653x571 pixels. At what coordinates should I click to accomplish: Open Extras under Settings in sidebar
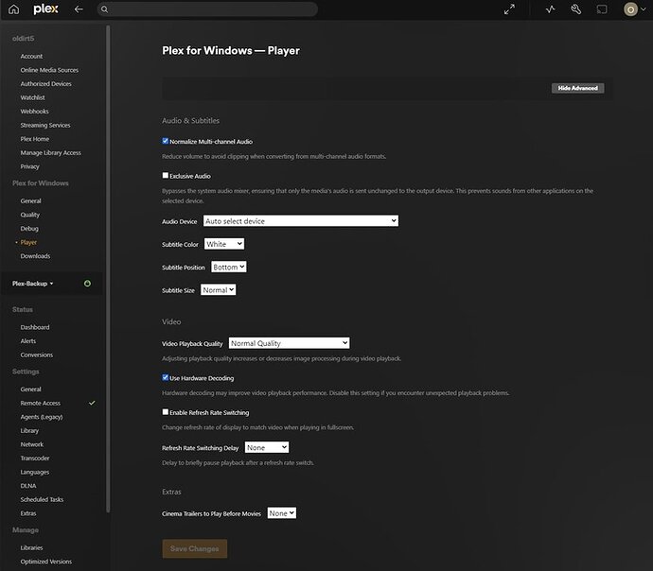(27, 513)
